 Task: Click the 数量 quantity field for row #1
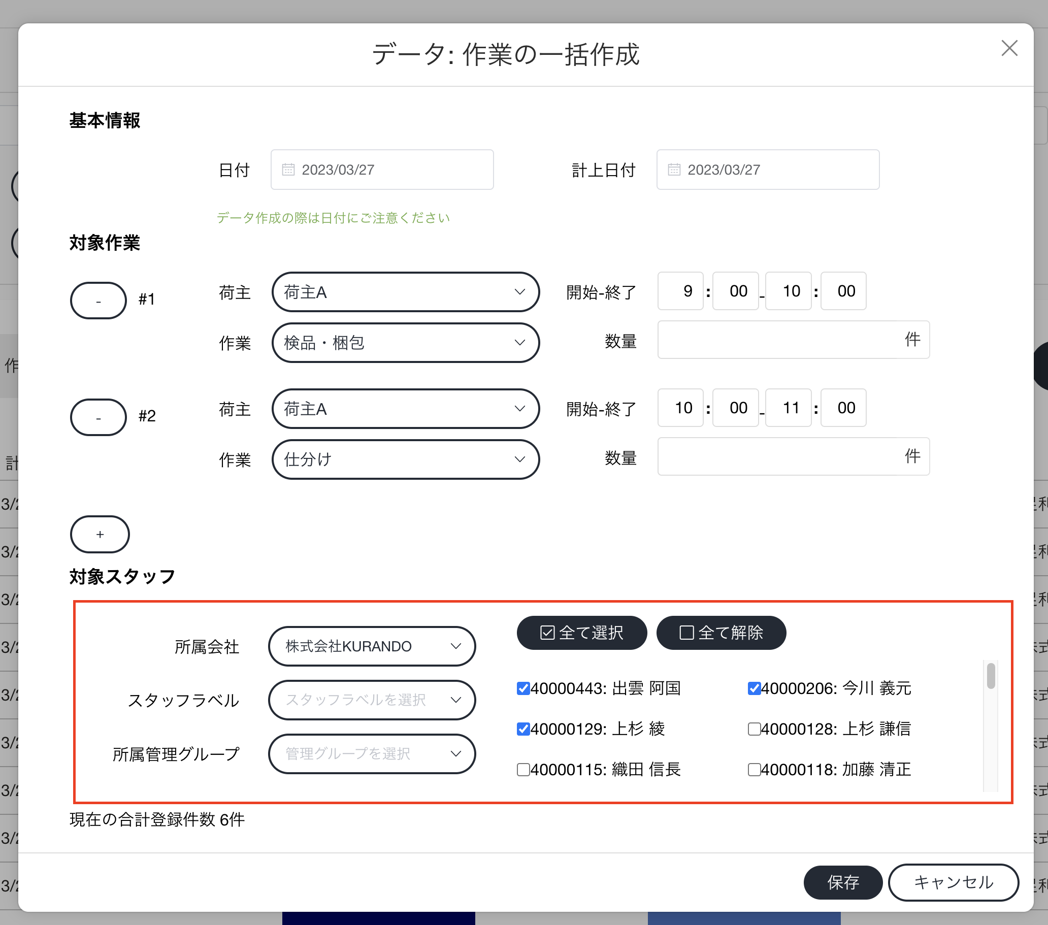point(793,340)
